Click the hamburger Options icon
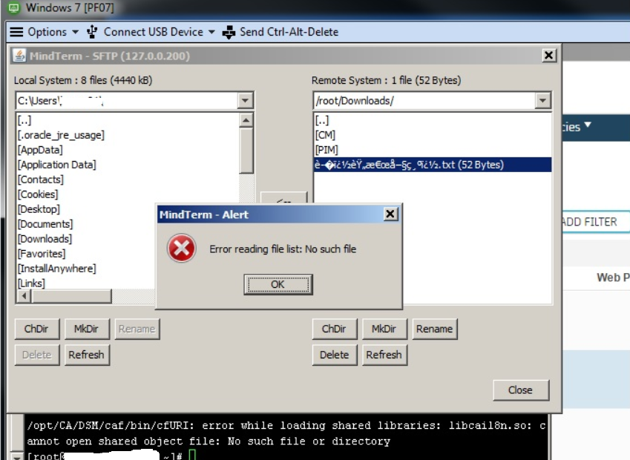The height and width of the screenshot is (460, 630). 16,32
